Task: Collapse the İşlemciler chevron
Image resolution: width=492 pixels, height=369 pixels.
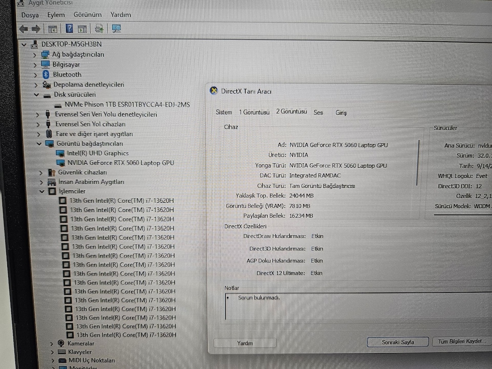Action: coord(42,191)
